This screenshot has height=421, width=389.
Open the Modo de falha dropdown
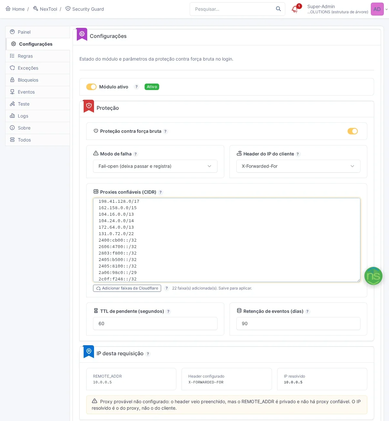click(x=155, y=166)
